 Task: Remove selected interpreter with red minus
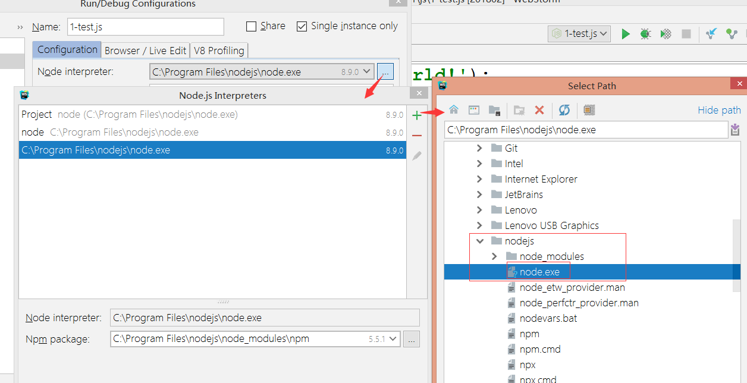416,136
